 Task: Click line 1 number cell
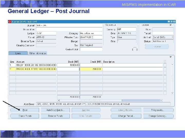tap(12, 65)
